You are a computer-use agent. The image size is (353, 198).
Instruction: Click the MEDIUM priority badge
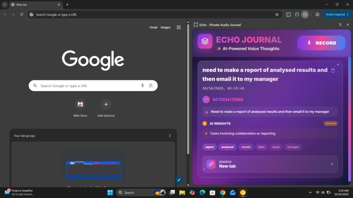click(331, 123)
